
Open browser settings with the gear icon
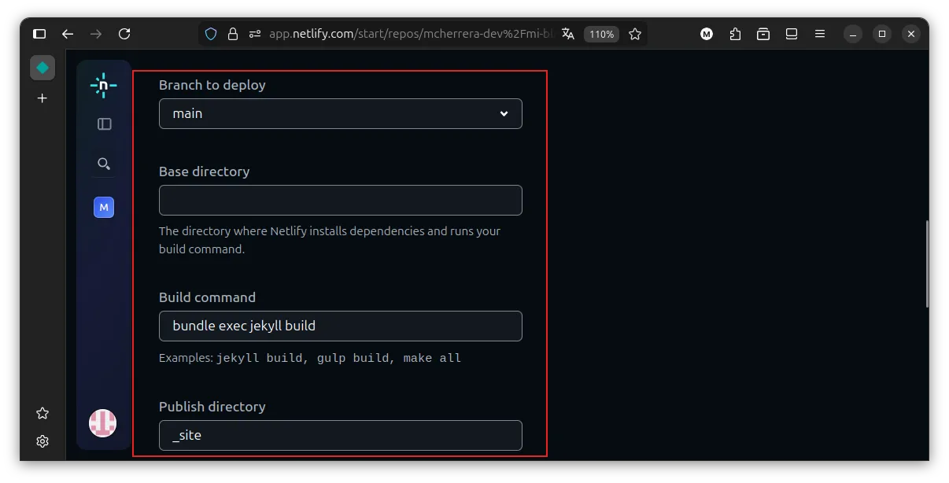42,441
